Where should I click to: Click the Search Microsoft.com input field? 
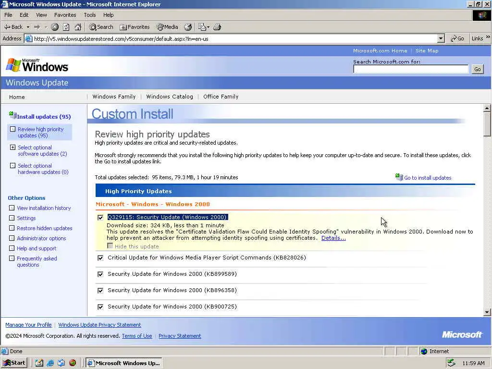pyautogui.click(x=411, y=69)
